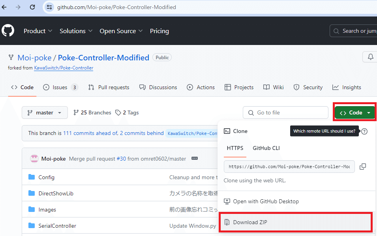Click the Moi-poke avatar image
377x236 pixels.
pos(34,159)
